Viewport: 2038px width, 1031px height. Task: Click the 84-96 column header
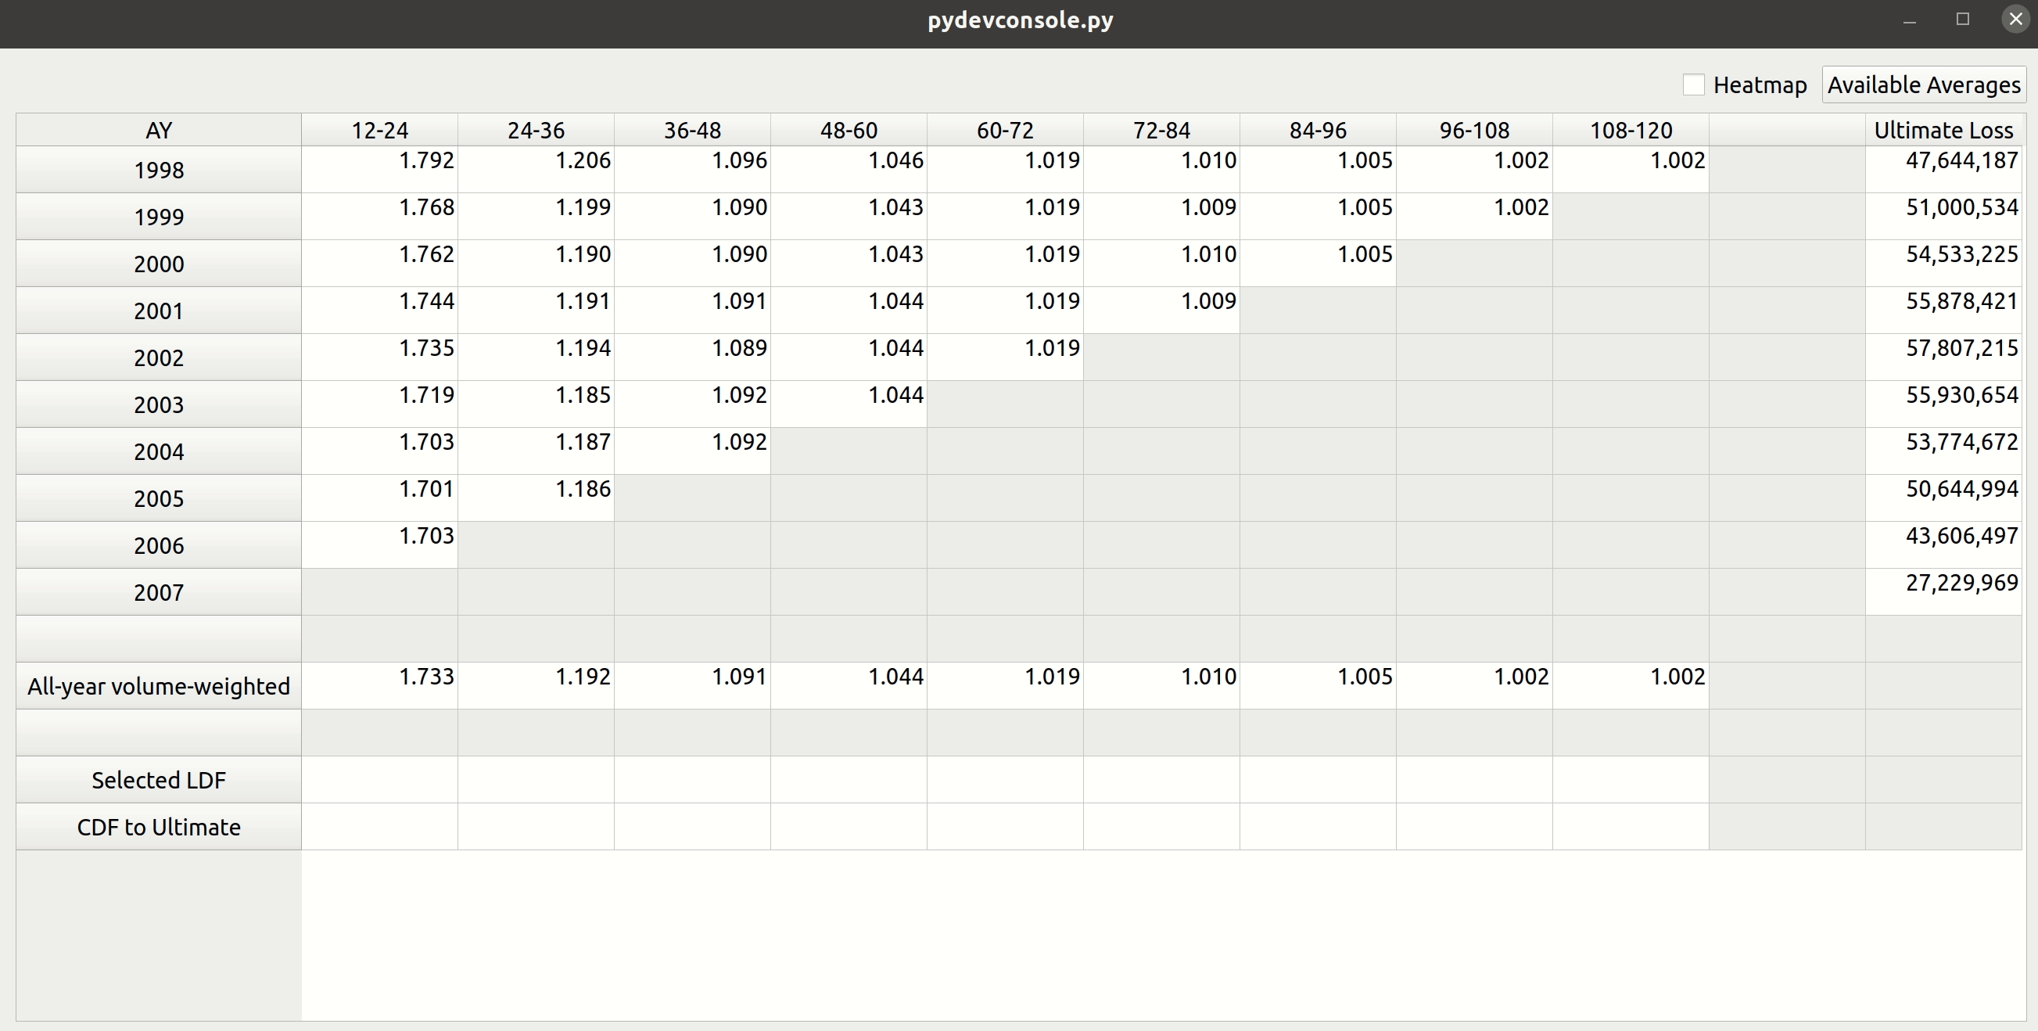[1317, 130]
